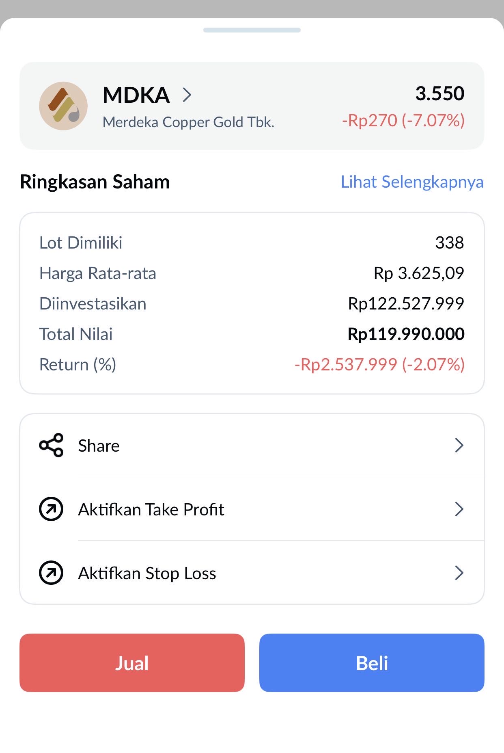The image size is (504, 753).
Task: Tap the Total Nilai amount Rp119.990.000
Action: tap(406, 334)
